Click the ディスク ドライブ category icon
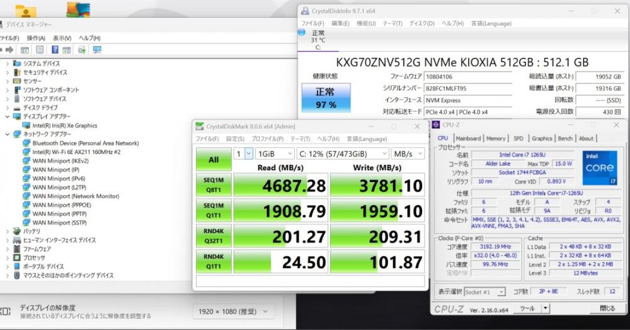Screen dimensions: 630x330 (x=17, y=107)
